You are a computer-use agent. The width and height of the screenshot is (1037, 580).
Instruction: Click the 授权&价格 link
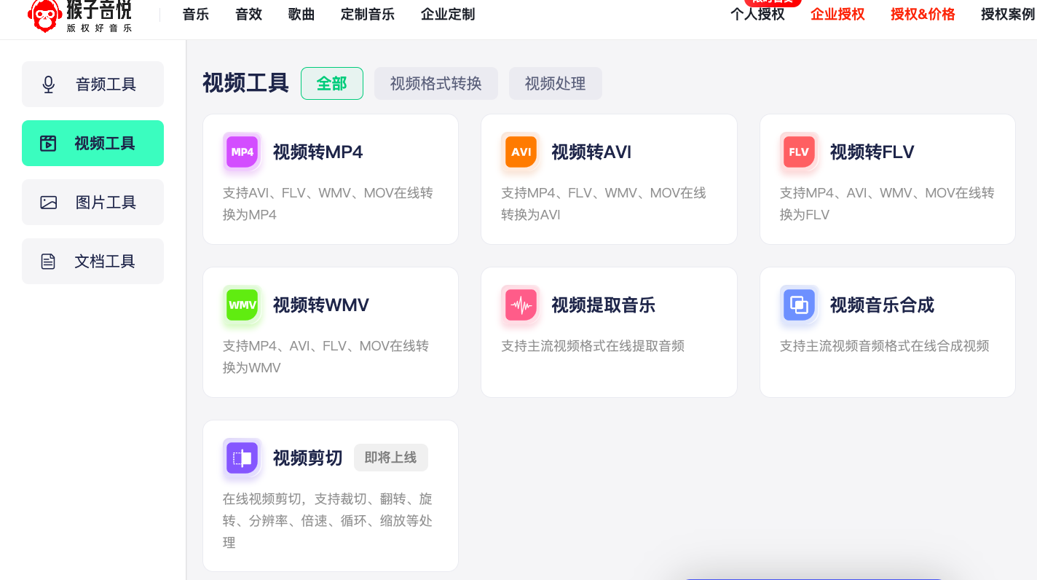[x=922, y=14]
